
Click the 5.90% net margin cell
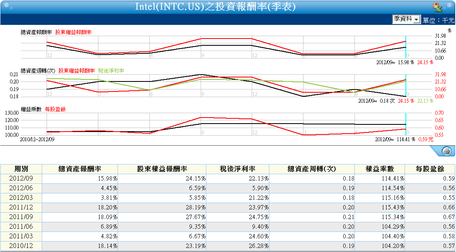point(238,188)
